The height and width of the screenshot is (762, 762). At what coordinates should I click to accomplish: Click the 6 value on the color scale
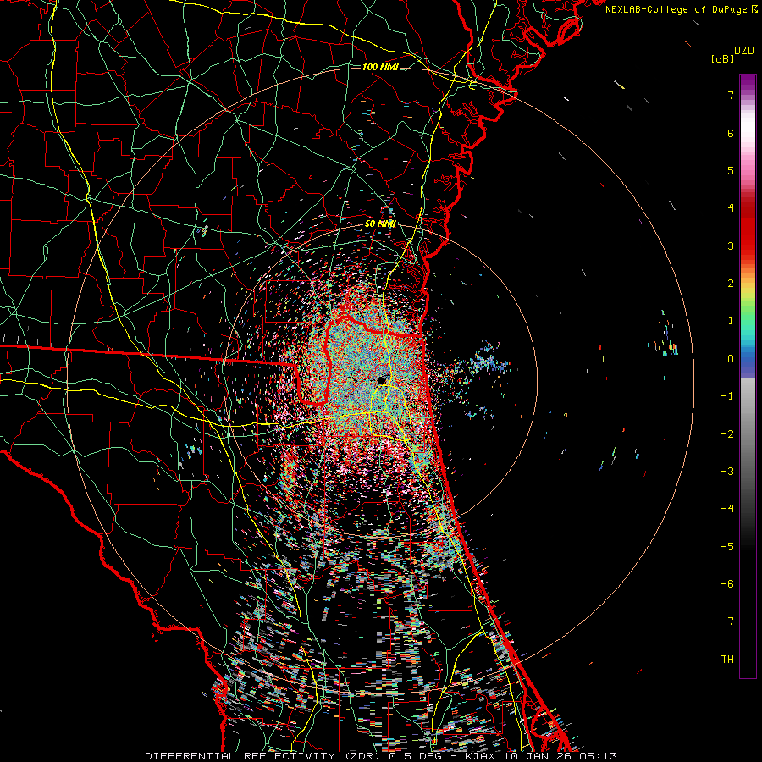pyautogui.click(x=731, y=133)
